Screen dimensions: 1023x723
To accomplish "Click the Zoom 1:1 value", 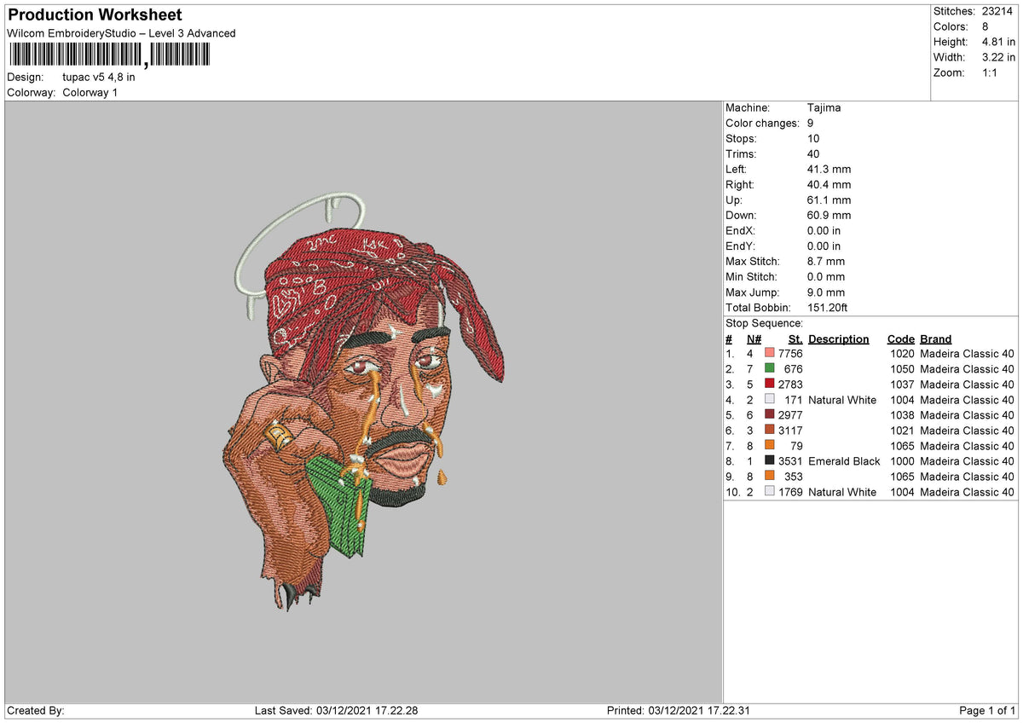I will 989,72.
